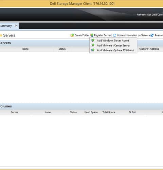The width and height of the screenshot is (163, 170).
Task: Click the Create Folder icon
Action: tap(72, 35)
